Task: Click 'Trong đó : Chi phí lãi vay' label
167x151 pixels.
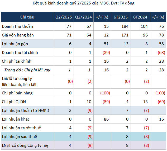Action: pyautogui.click(x=26, y=70)
